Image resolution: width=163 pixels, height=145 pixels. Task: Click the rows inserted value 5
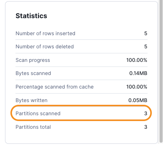146,33
